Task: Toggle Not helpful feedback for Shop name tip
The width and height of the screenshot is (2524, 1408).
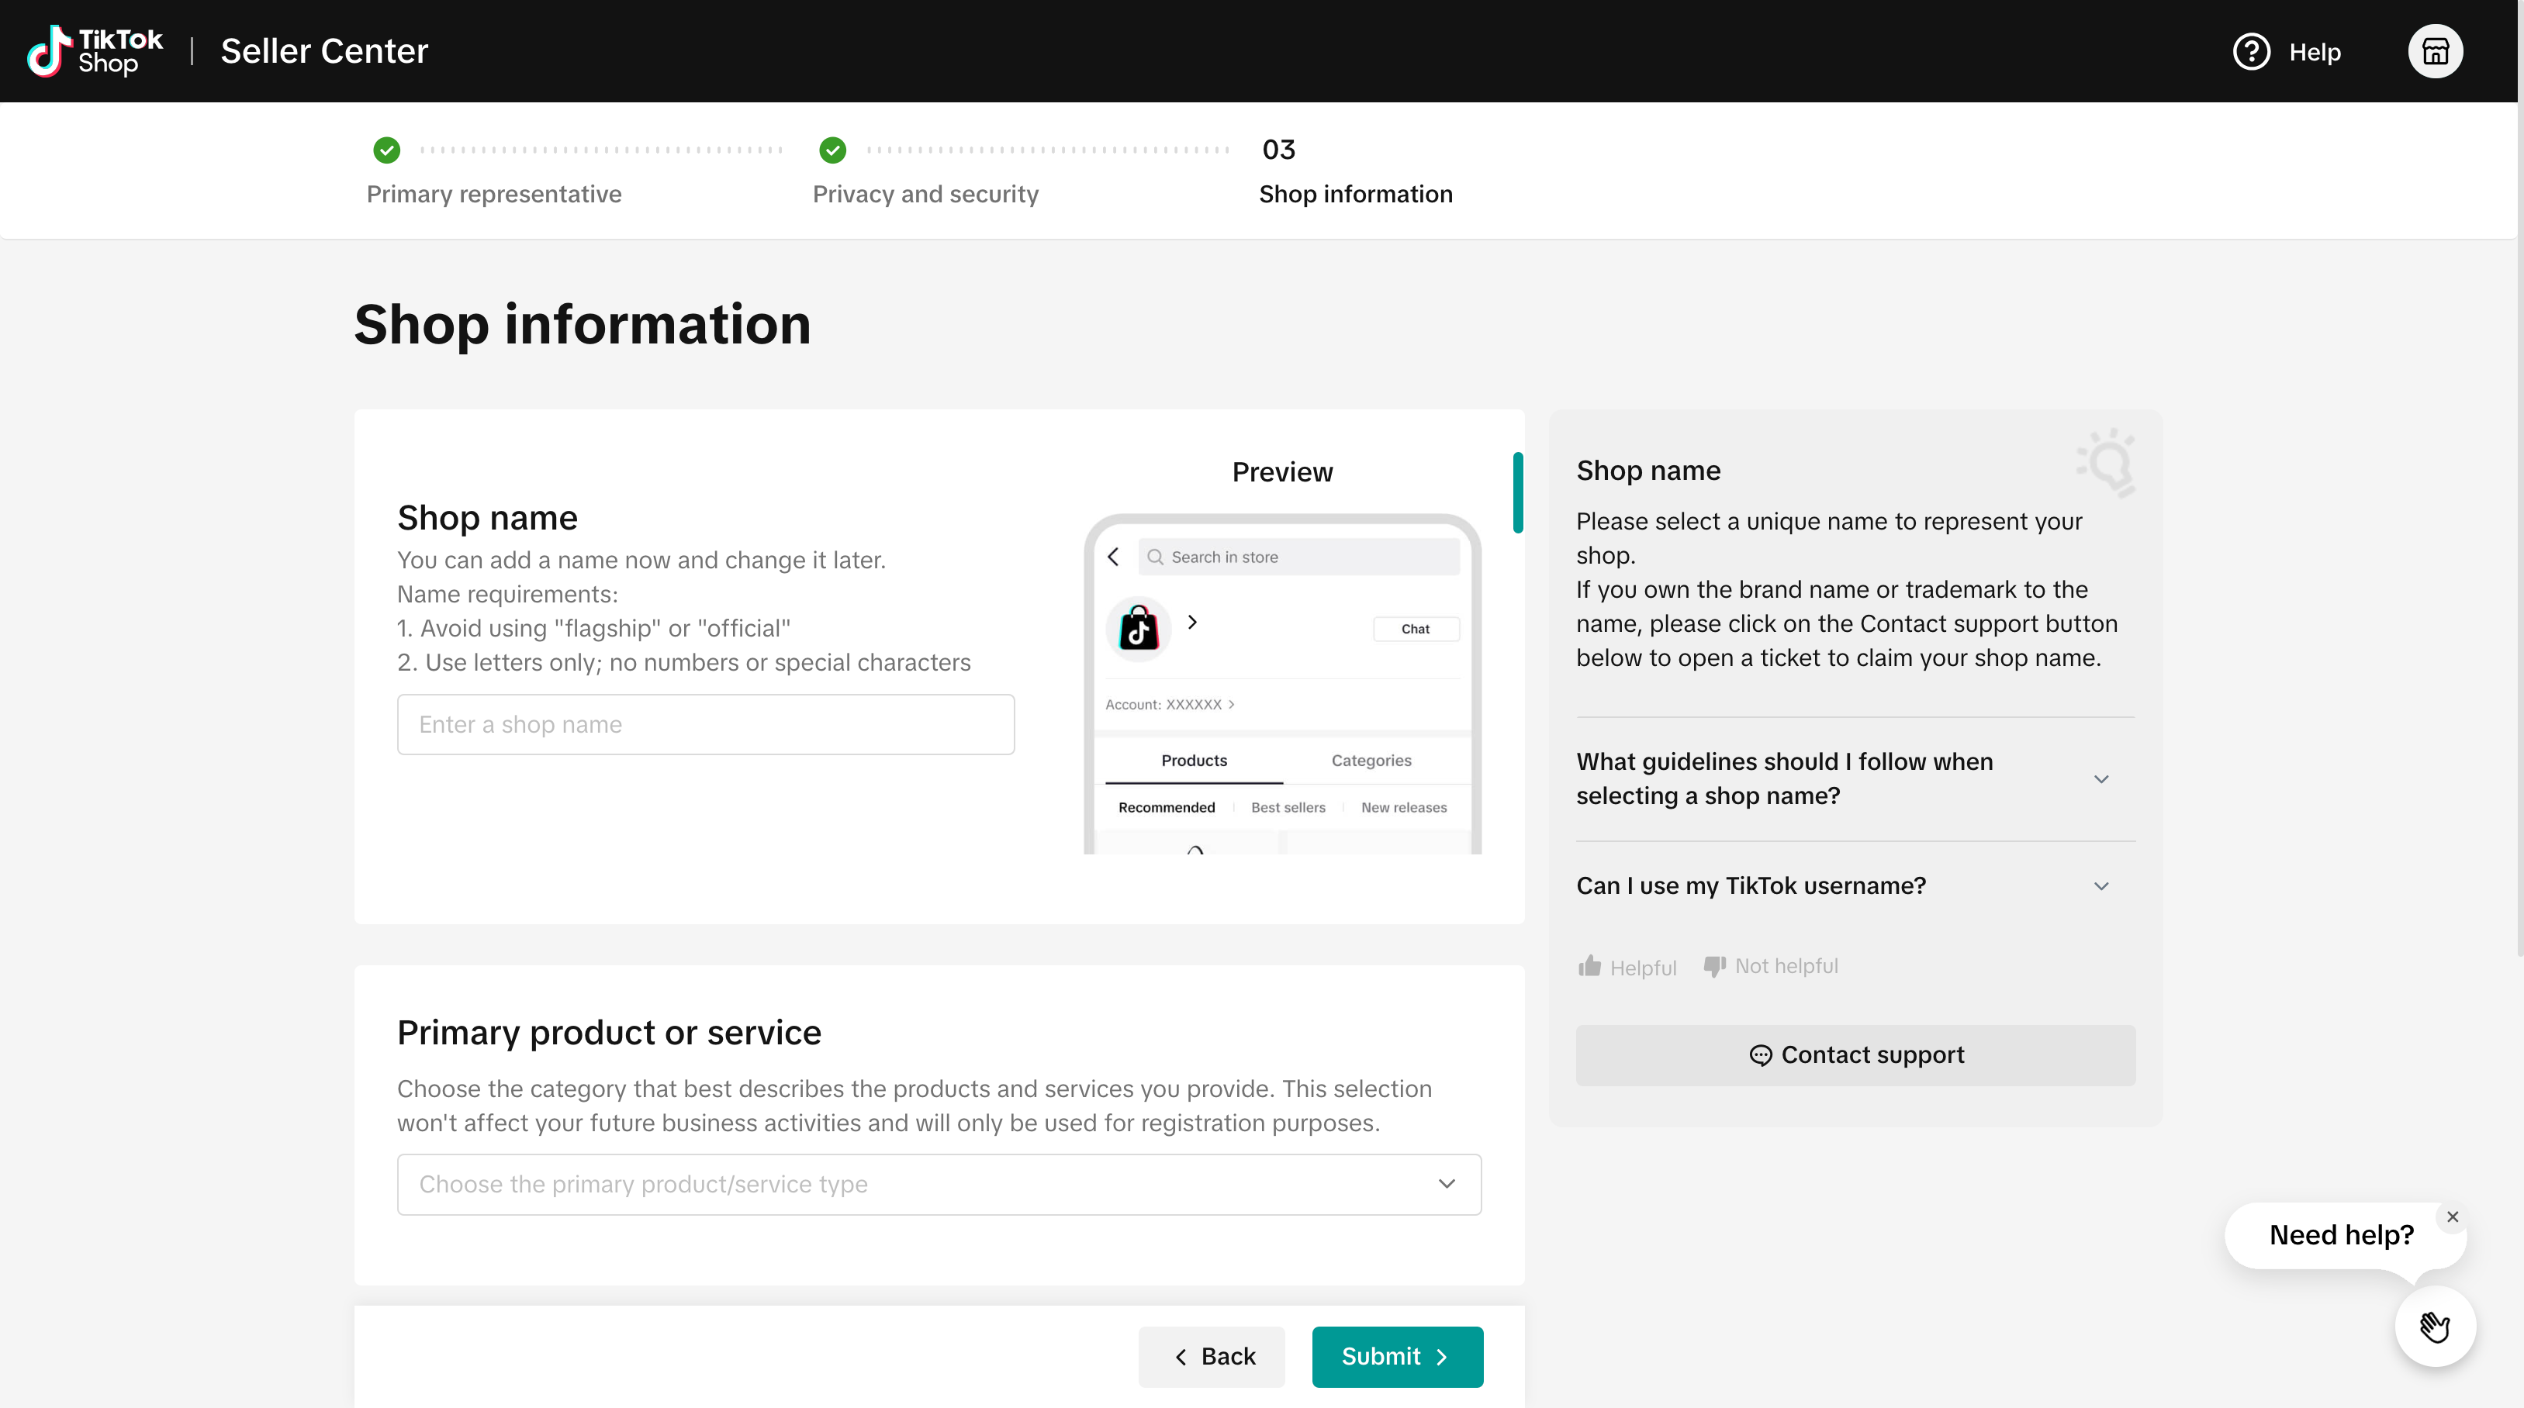Action: 1772,966
